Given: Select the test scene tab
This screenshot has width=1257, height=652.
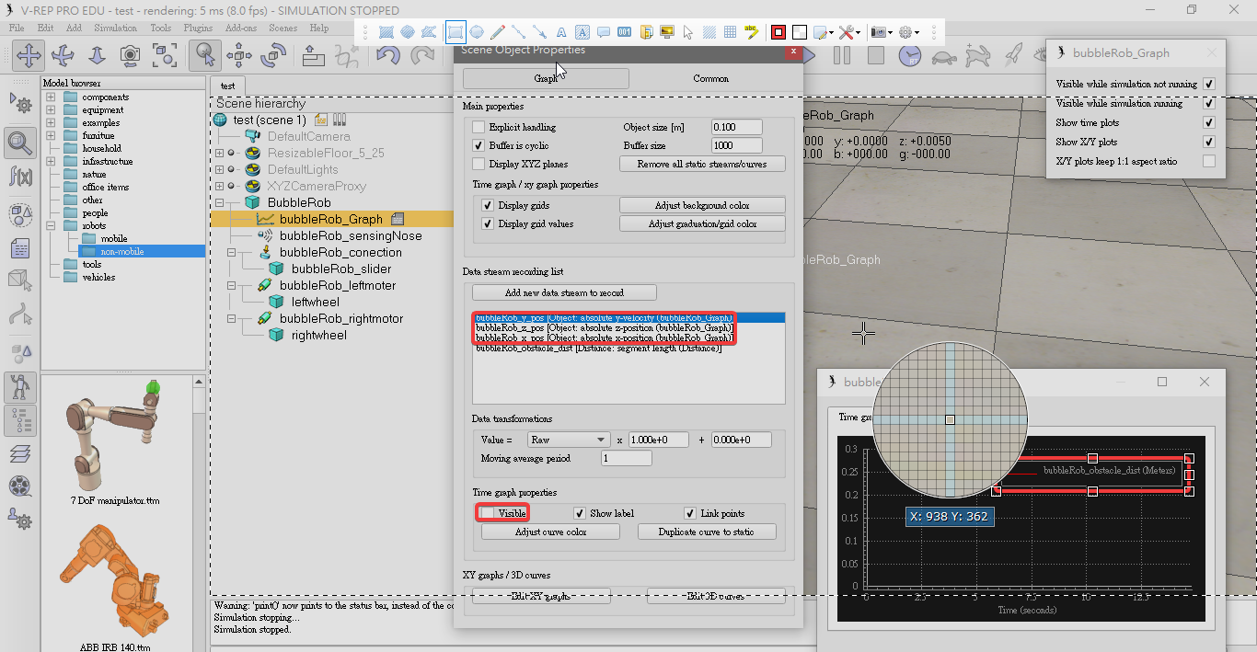Looking at the screenshot, I should [x=227, y=86].
